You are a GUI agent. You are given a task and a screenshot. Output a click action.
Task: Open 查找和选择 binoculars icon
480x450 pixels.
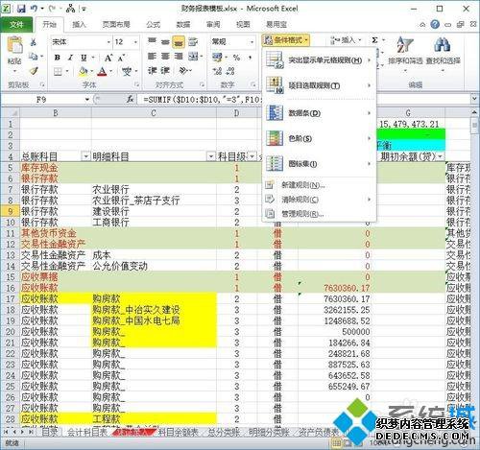(443, 45)
